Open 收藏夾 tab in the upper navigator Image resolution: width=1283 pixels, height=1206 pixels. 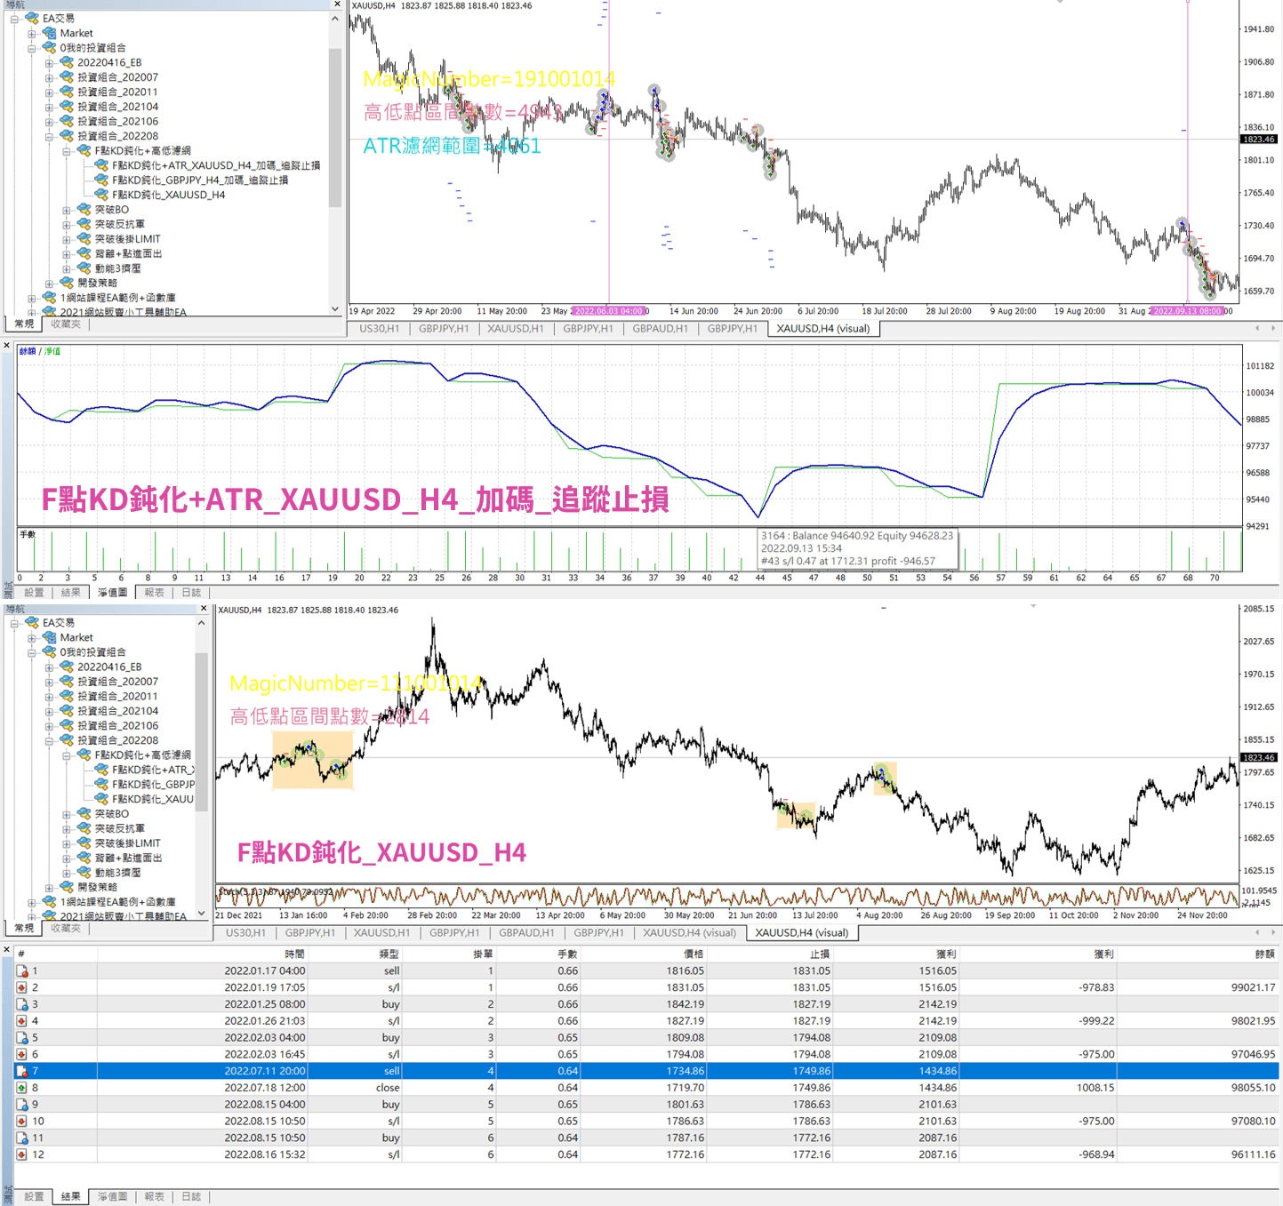(x=66, y=324)
